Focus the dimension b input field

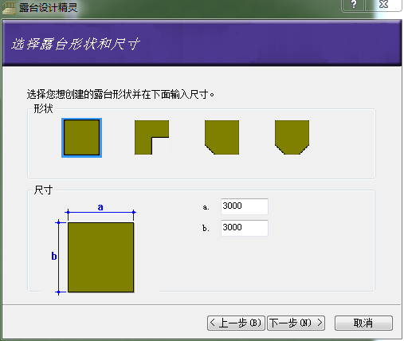pyautogui.click(x=245, y=228)
